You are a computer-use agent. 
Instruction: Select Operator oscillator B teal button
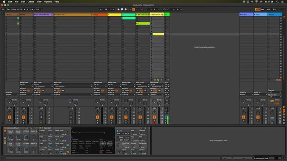point(68,145)
